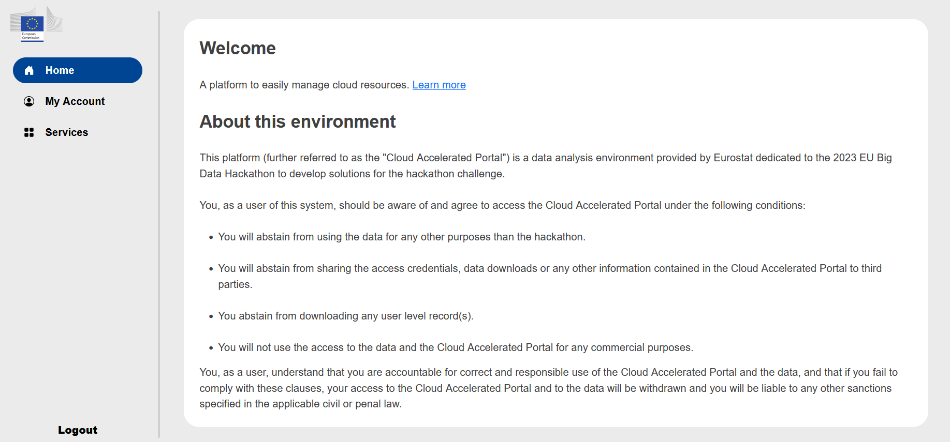Click the About this environment heading
Screen dimensions: 950x442
[298, 121]
